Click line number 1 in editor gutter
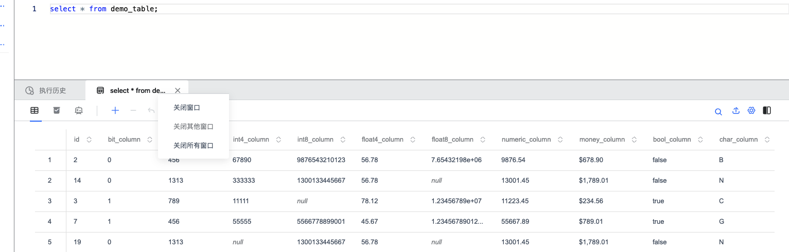This screenshot has height=252, width=789. pos(34,9)
